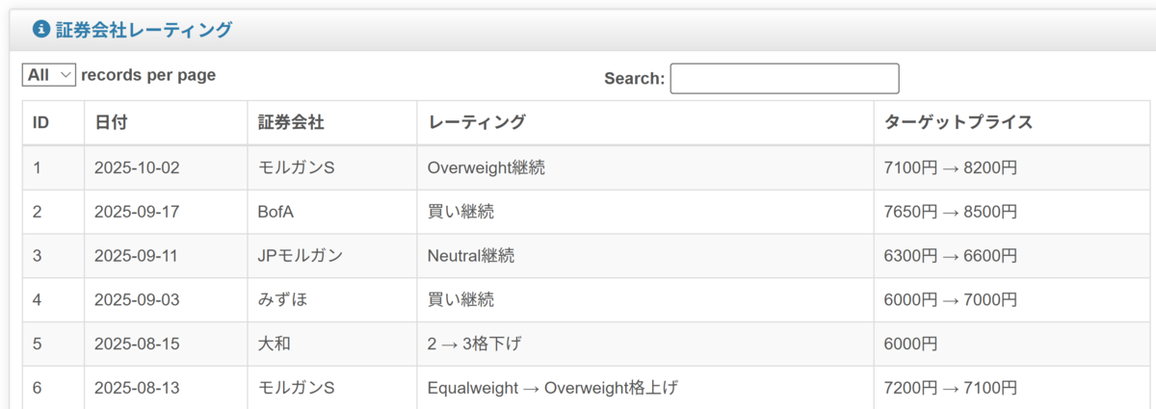This screenshot has width=1156, height=409.
Task: Focus the Search input field
Action: (x=784, y=78)
